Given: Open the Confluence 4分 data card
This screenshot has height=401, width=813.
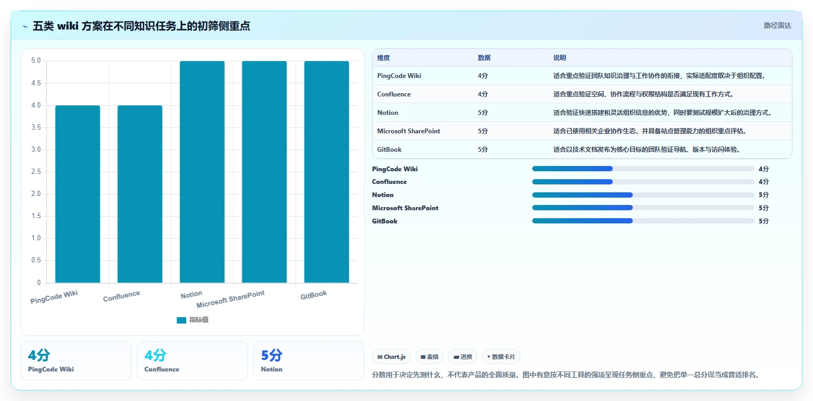Looking at the screenshot, I should click(192, 360).
